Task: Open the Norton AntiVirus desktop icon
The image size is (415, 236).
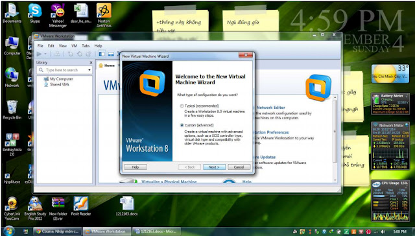Action: (x=104, y=16)
